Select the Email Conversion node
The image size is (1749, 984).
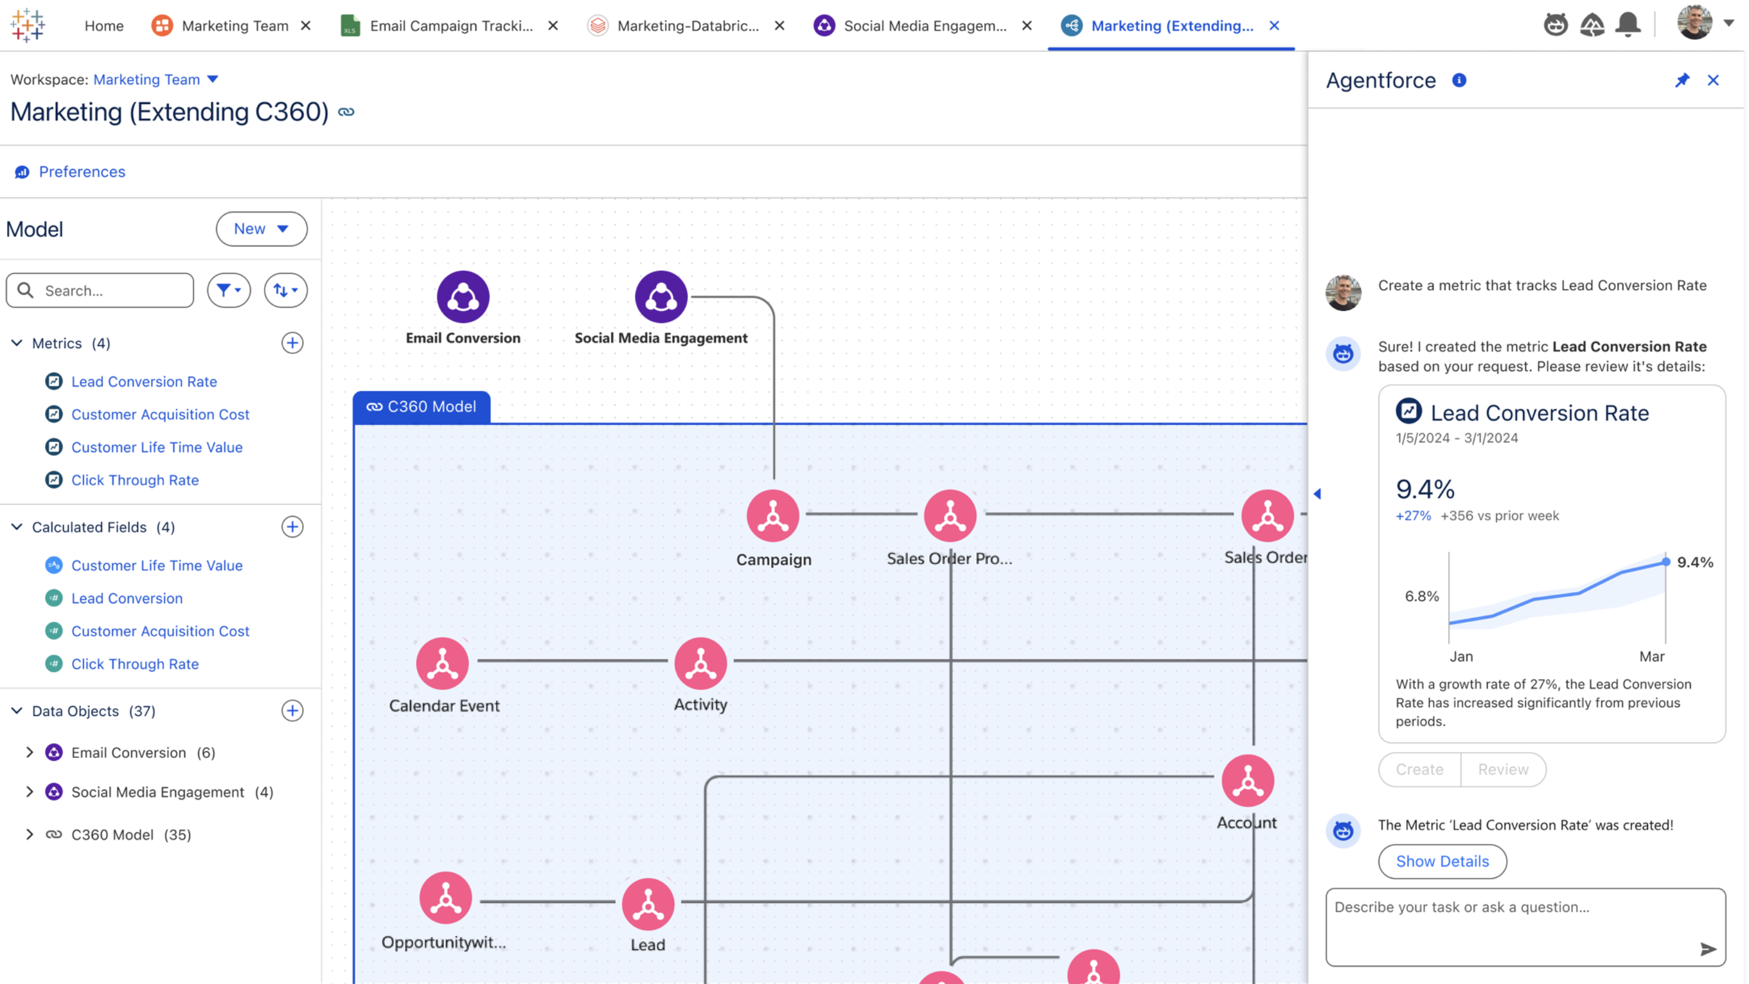tap(463, 297)
